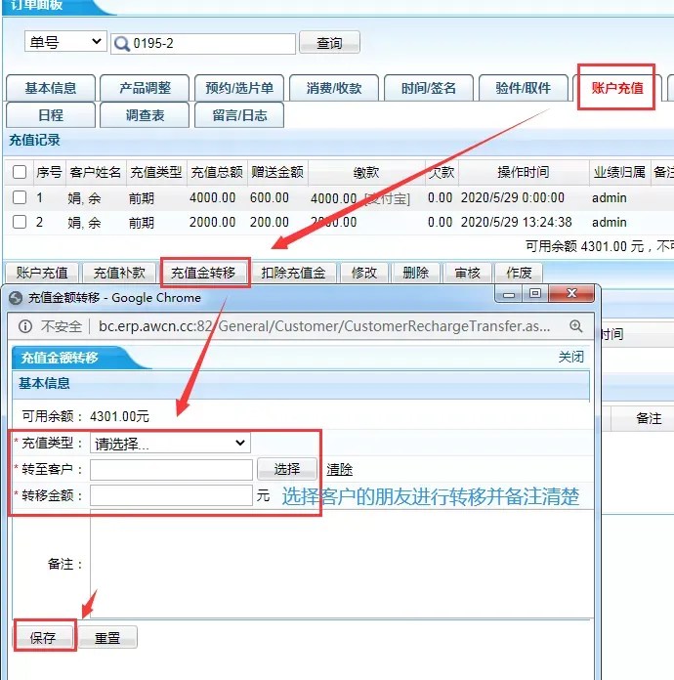Click the 清除 link next to 选择
674x680 pixels.
pos(339,469)
